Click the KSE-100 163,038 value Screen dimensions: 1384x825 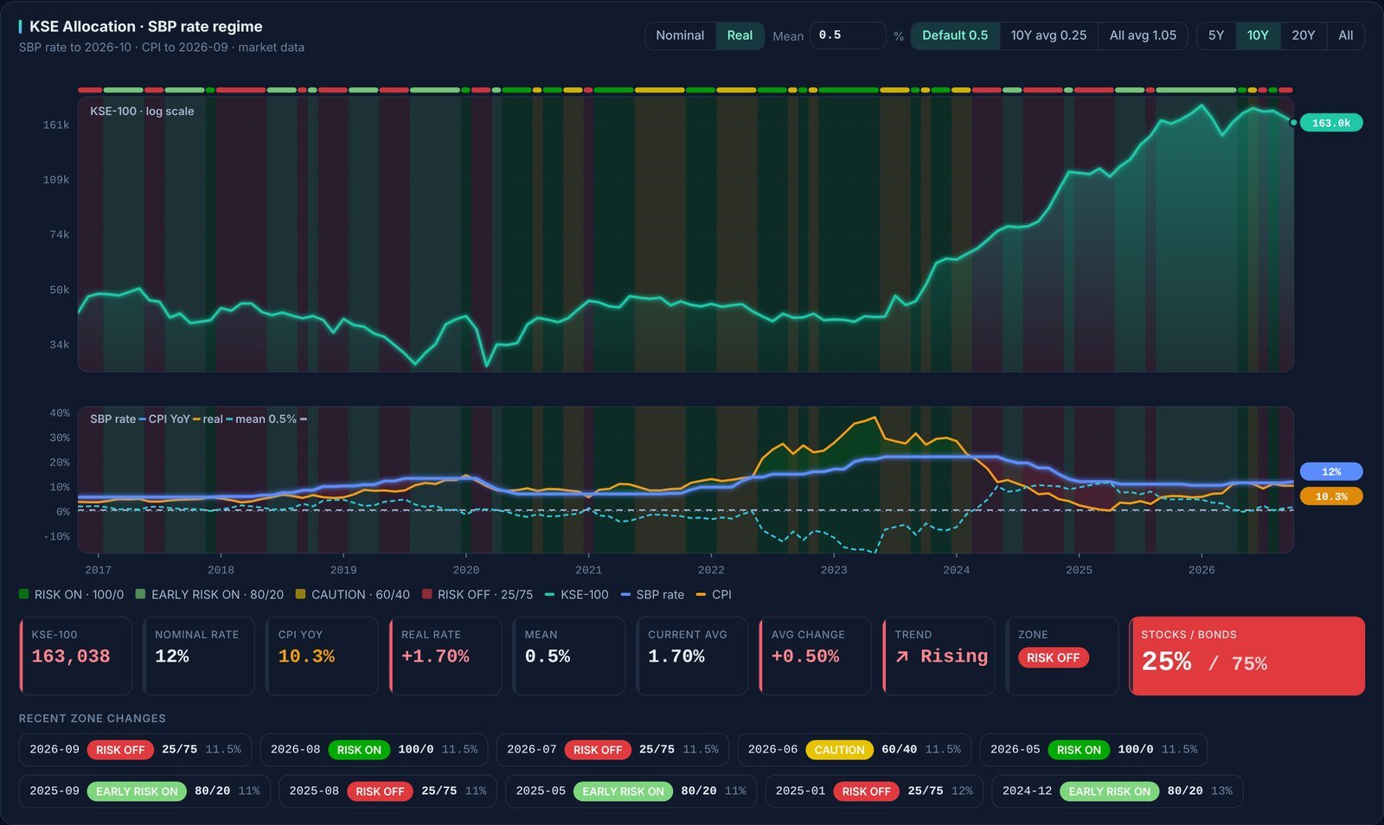tap(71, 656)
